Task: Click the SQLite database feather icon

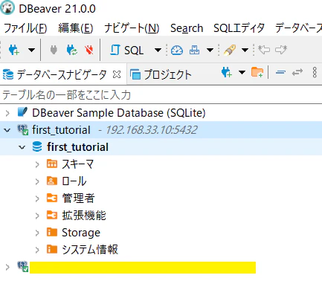Action: (23, 112)
